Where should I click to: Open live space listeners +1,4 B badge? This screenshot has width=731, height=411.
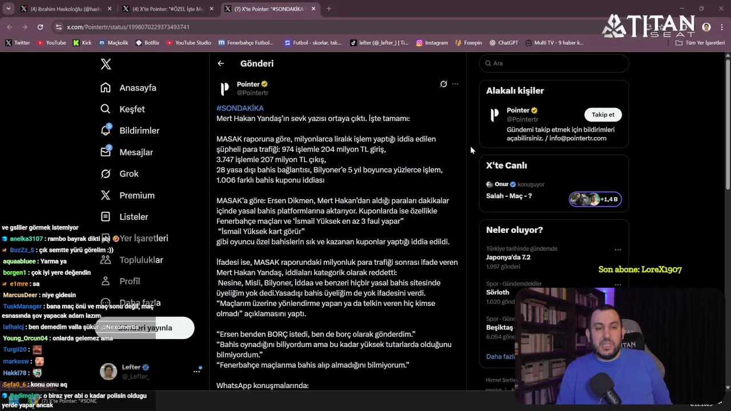coord(595,199)
